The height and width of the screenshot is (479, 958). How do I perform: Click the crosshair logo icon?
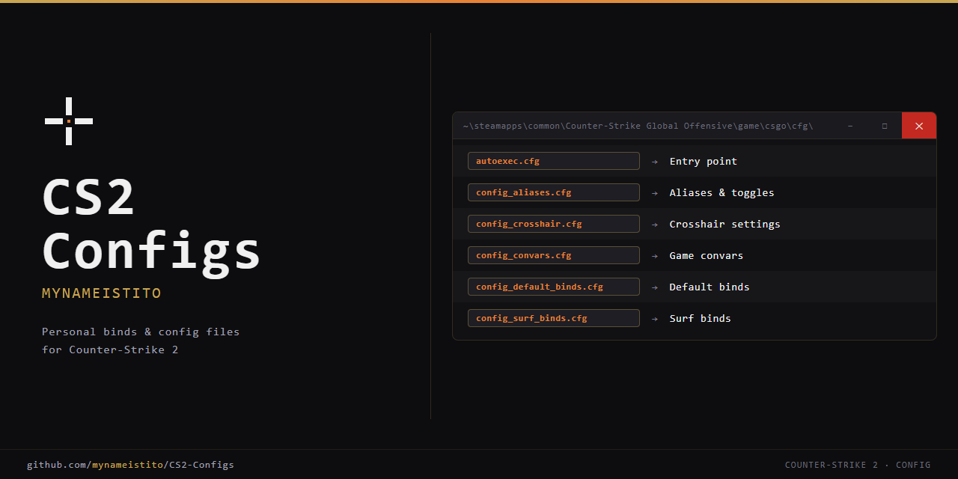pos(69,121)
